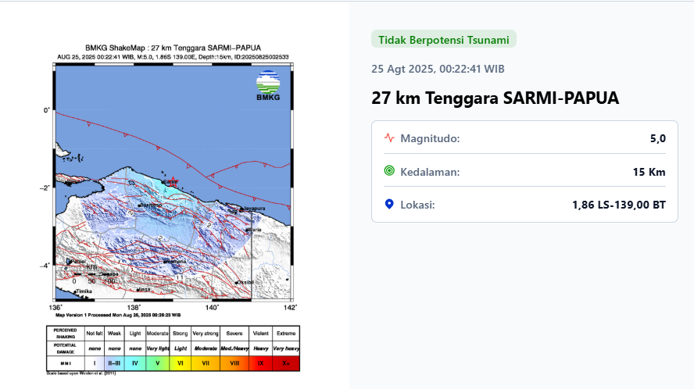Select timestamp 25 Agt 2025, 00:22:41 WIB
This screenshot has height=389, width=694.
pos(438,69)
